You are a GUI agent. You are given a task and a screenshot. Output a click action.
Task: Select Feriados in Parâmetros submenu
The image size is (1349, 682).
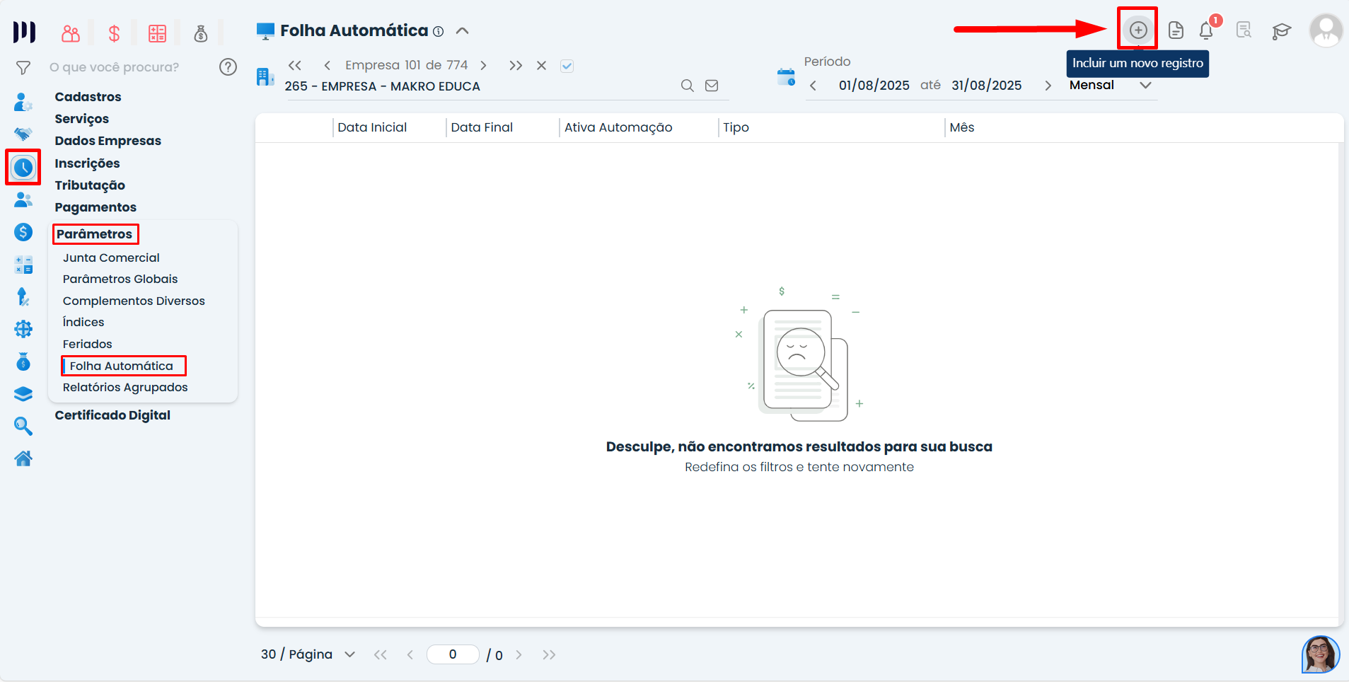click(x=87, y=344)
